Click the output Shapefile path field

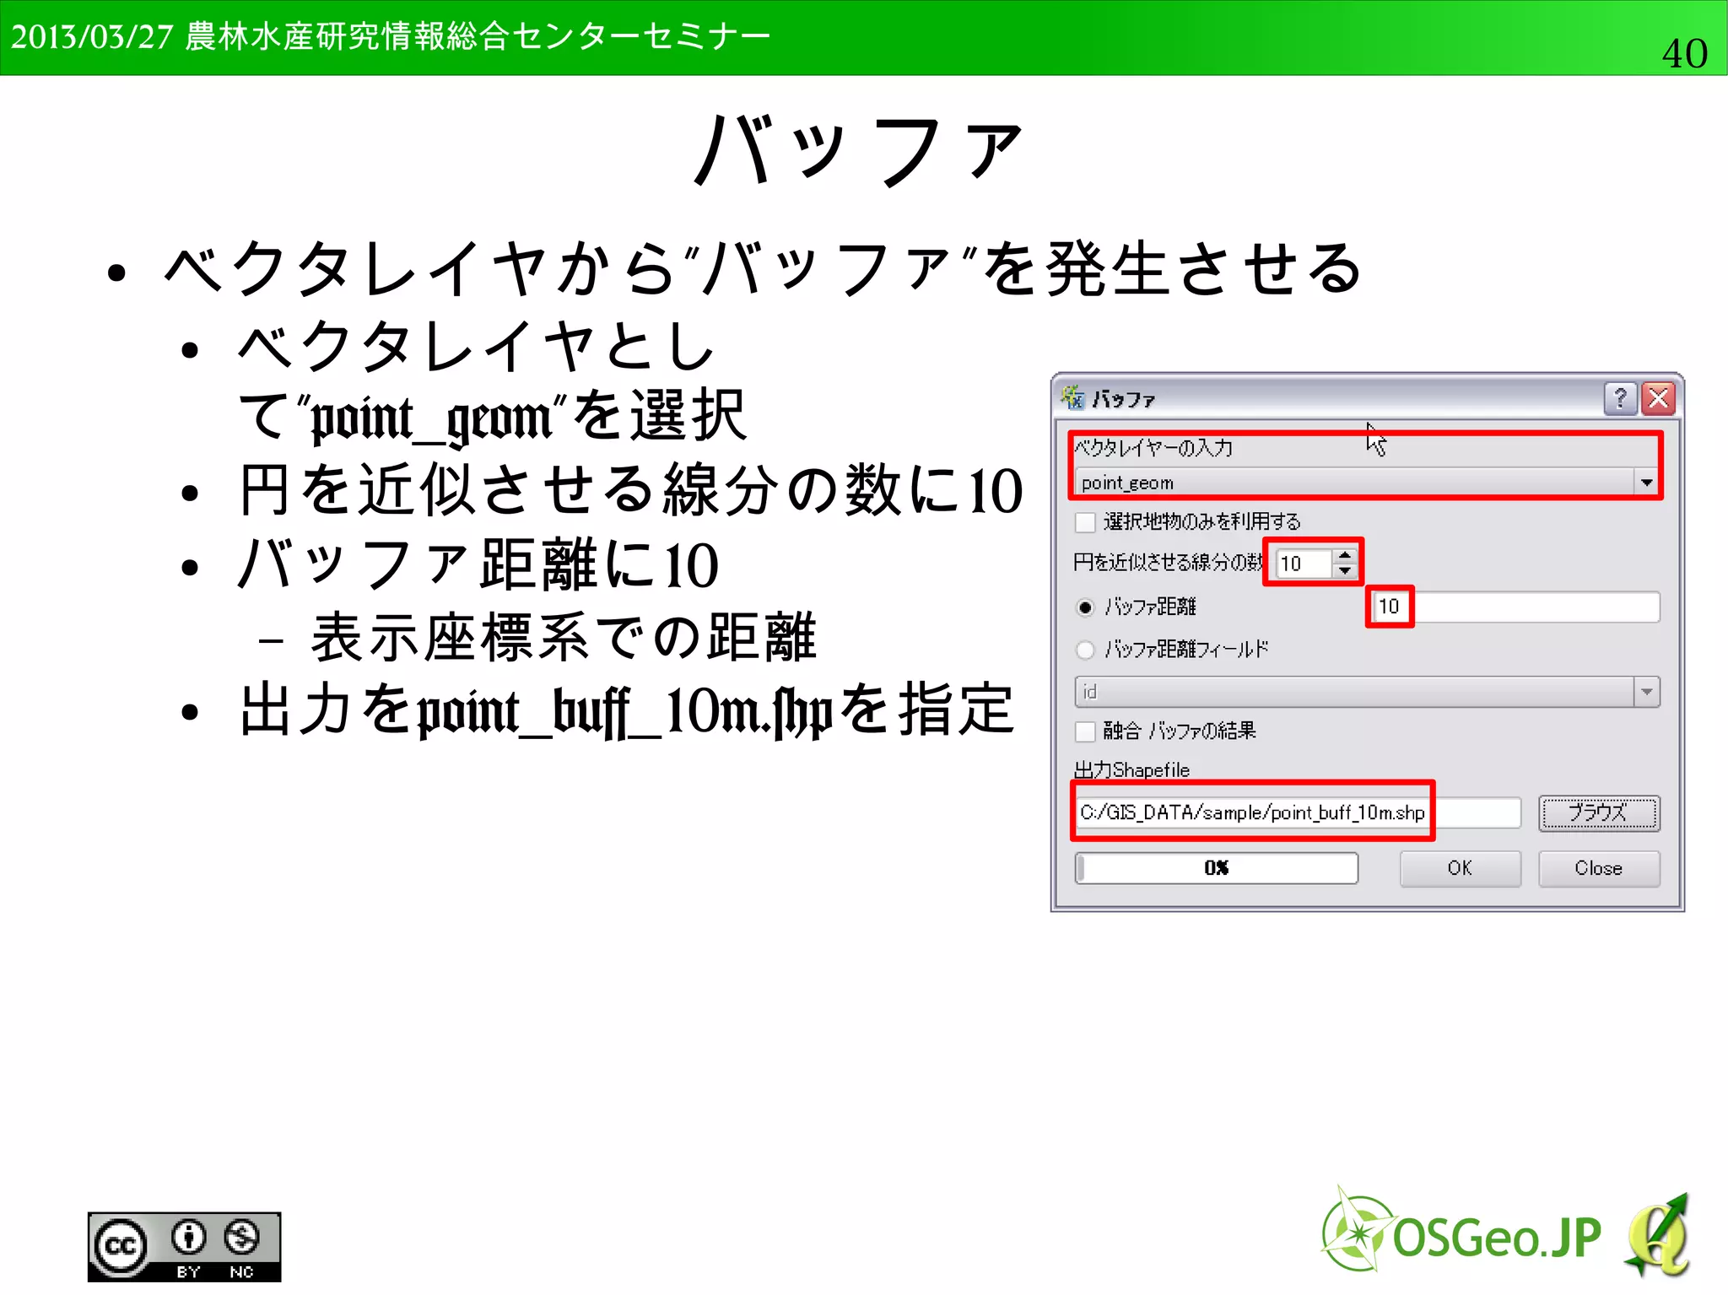click(x=1298, y=812)
